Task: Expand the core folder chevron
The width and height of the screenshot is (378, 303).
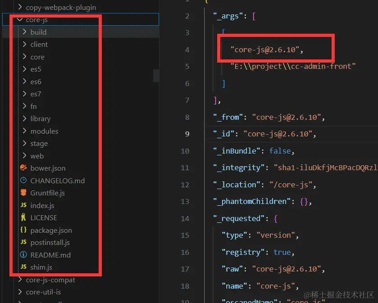Action: (x=24, y=57)
